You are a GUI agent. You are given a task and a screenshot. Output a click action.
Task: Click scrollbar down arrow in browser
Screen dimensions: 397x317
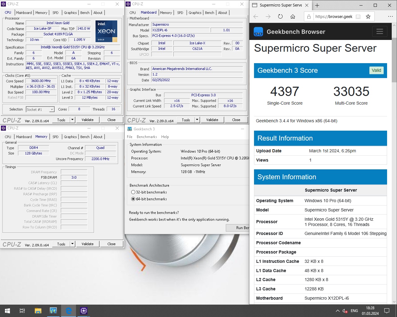pos(394,302)
